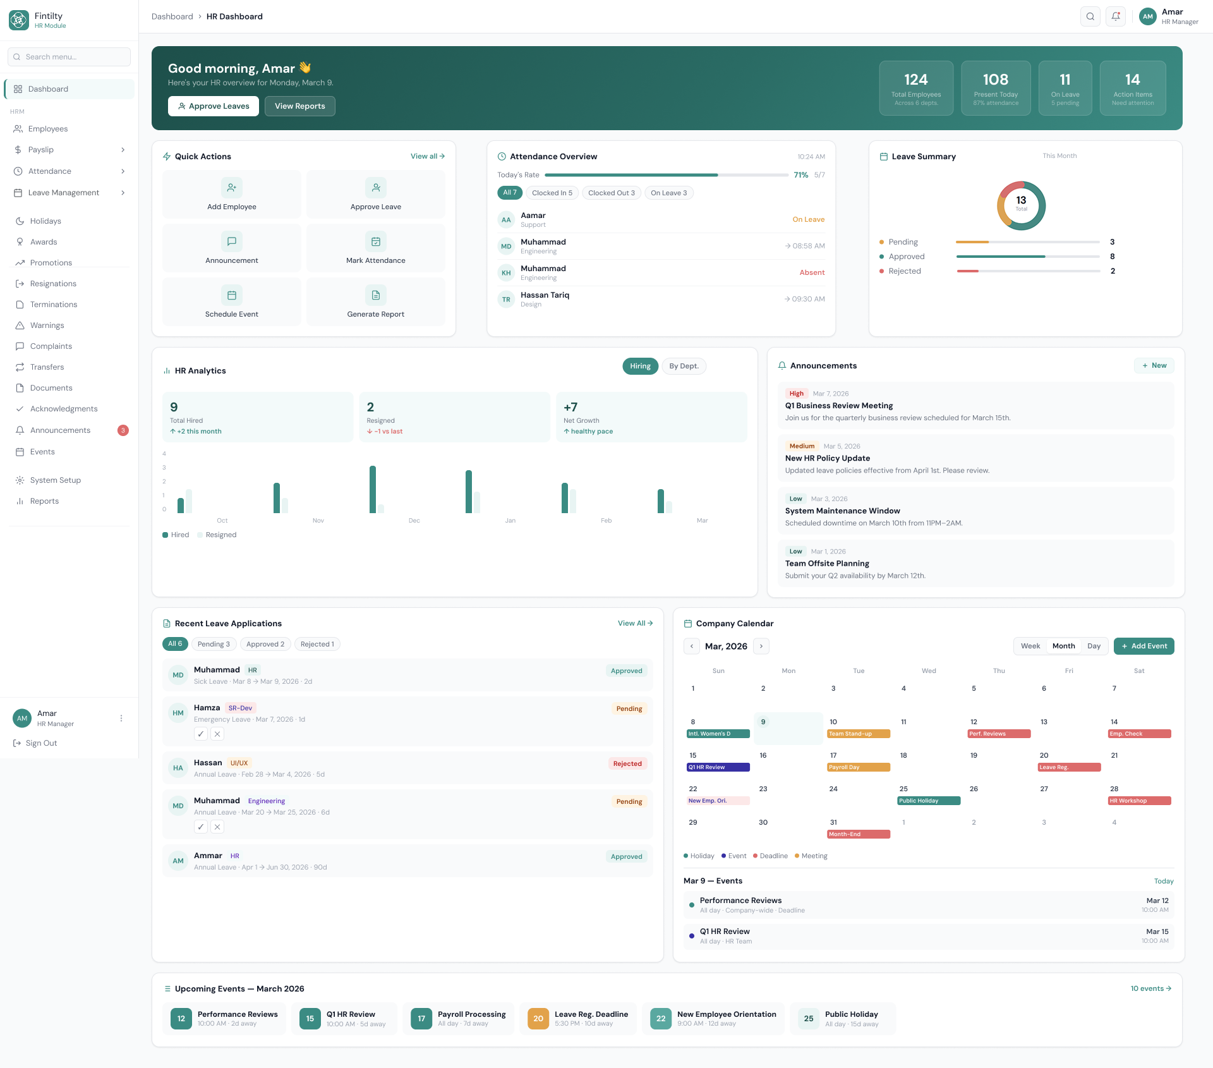
Task: Show Pending 3 leave applications
Action: pos(214,644)
